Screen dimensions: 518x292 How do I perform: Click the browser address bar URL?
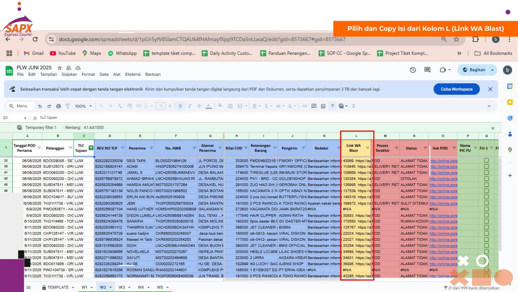click(202, 39)
